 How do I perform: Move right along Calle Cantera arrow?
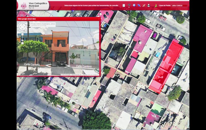(x=67, y=66)
